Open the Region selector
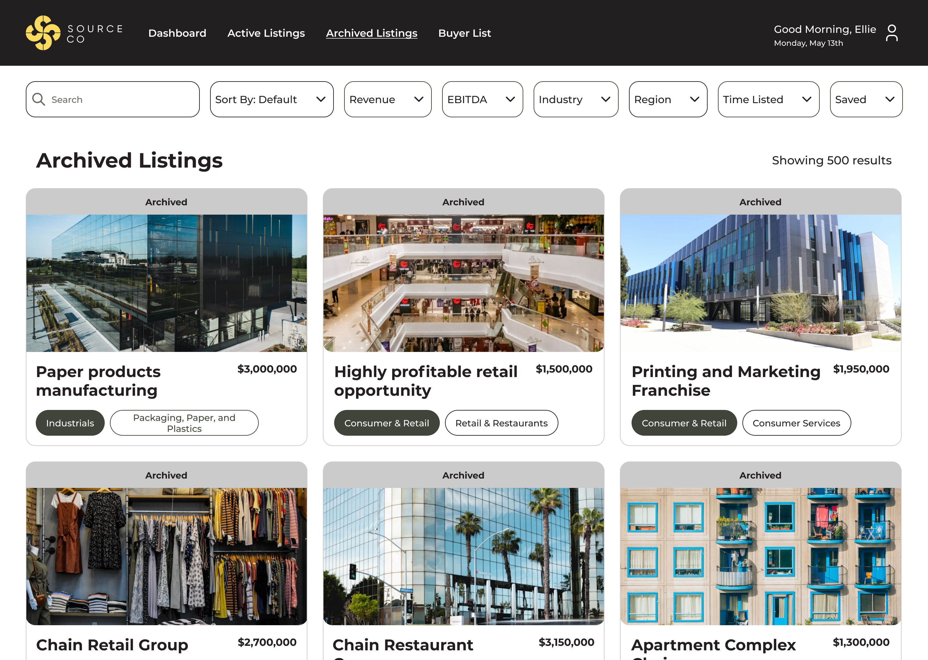 [x=668, y=99]
